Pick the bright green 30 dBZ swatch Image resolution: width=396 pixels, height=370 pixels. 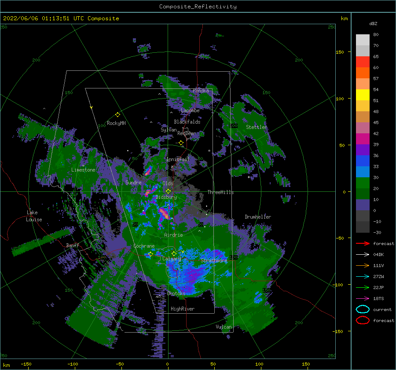click(363, 183)
